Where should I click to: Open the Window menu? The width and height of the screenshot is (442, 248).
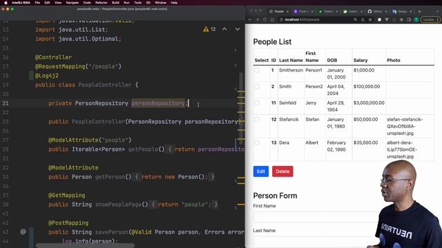(160, 3)
